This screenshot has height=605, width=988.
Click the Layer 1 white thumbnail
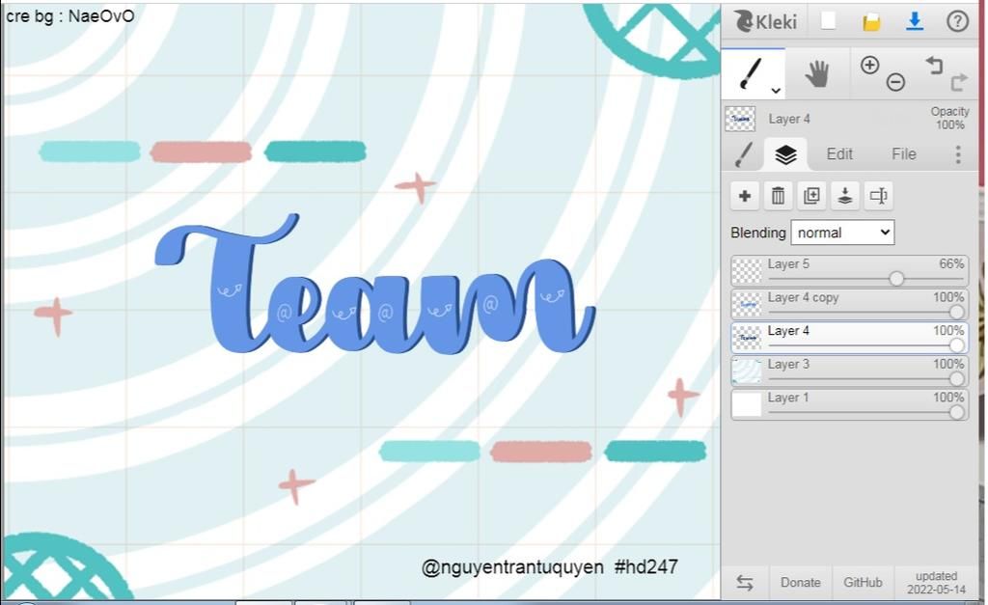click(748, 404)
